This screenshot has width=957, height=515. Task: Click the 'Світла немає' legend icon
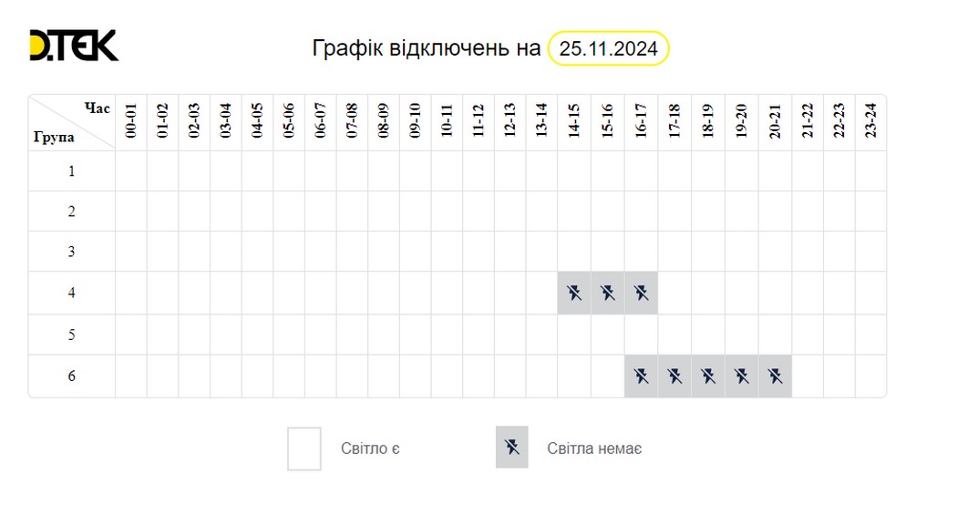click(511, 448)
